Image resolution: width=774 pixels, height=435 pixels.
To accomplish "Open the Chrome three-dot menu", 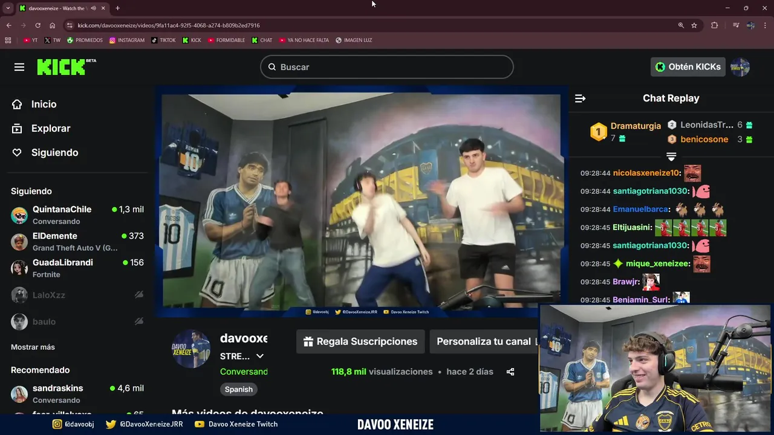I will (765, 25).
